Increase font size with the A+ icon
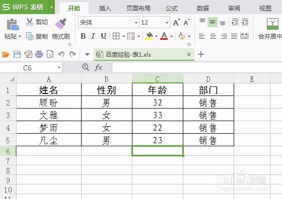The image size is (282, 199). [177, 23]
